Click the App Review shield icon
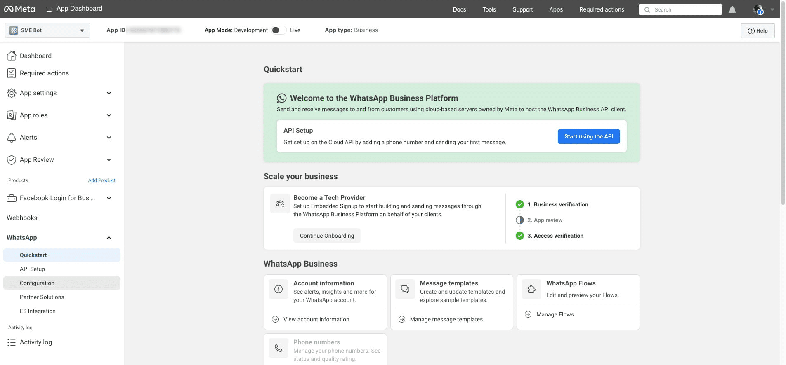This screenshot has width=786, height=365. (x=12, y=160)
